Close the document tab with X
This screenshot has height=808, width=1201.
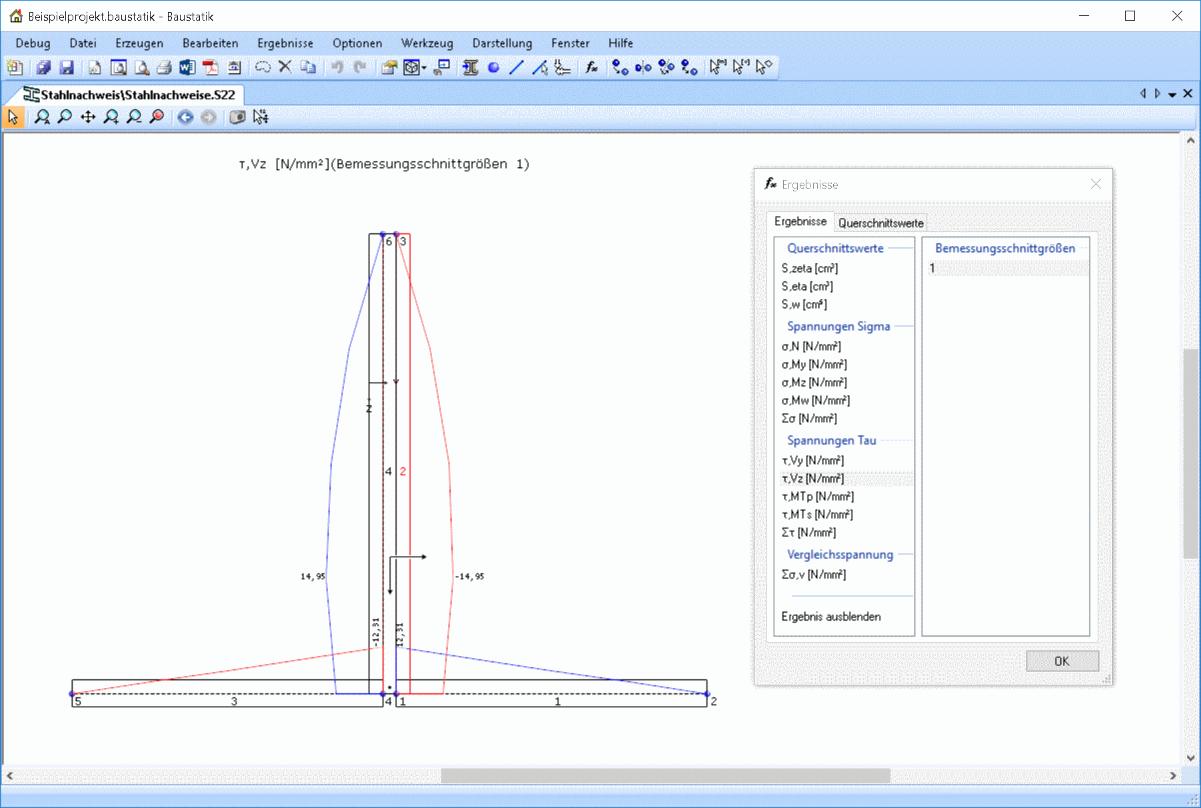1188,94
